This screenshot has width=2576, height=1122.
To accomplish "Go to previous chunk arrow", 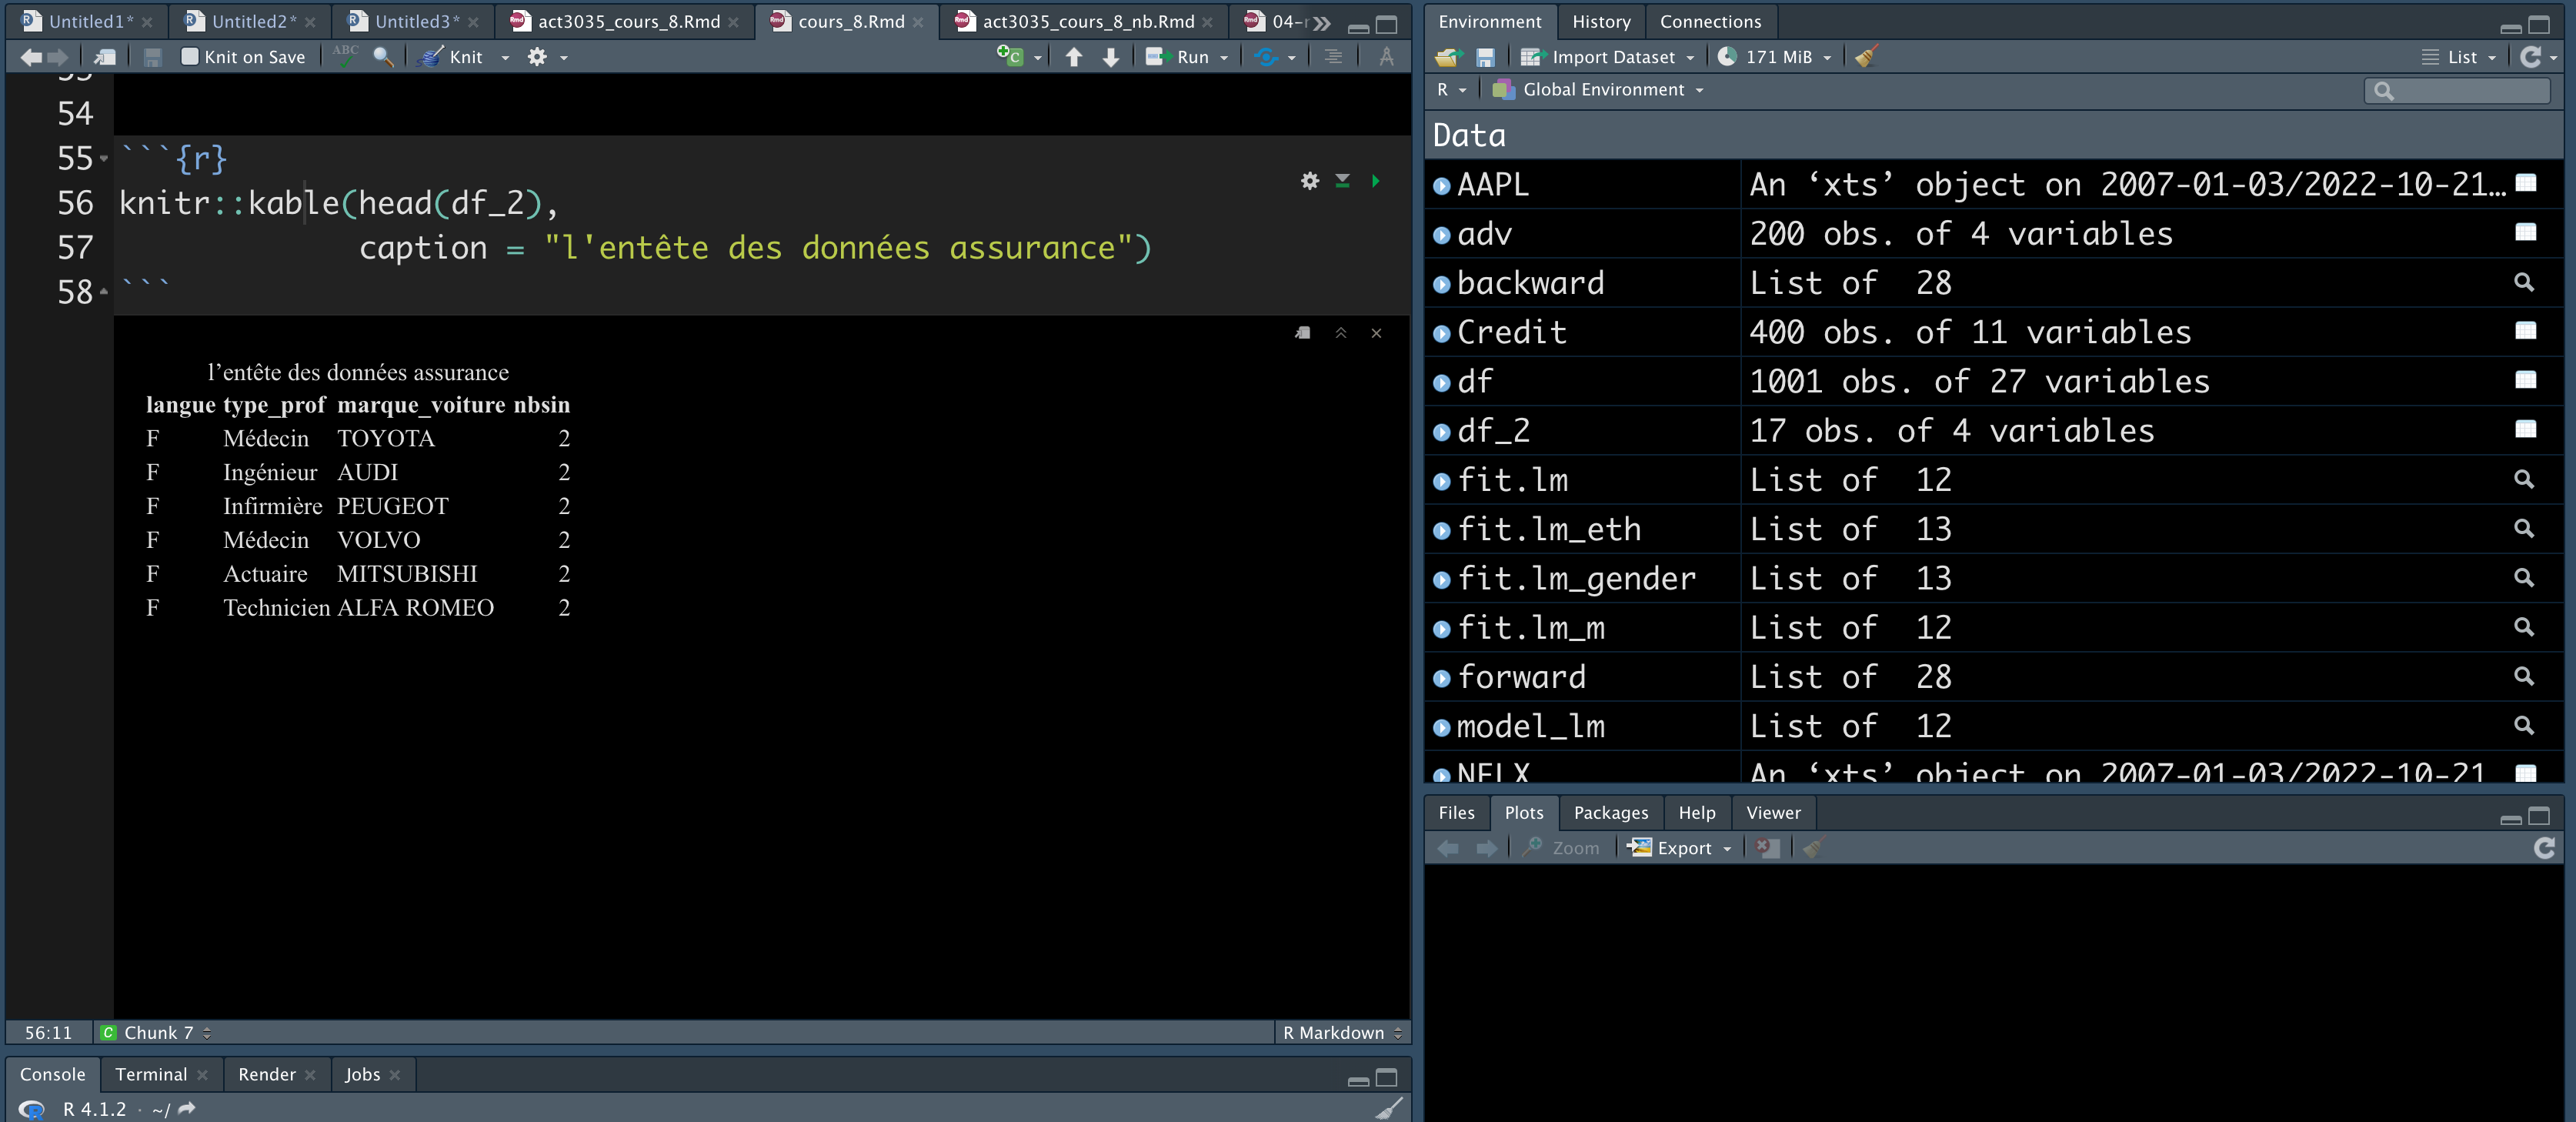I will tap(1074, 57).
